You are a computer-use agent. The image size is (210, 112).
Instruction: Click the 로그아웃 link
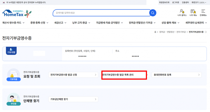[176, 2]
